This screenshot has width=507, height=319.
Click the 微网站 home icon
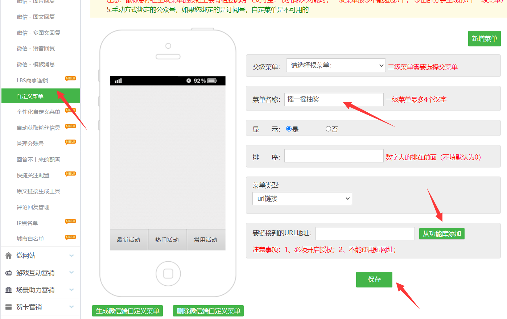pos(9,256)
